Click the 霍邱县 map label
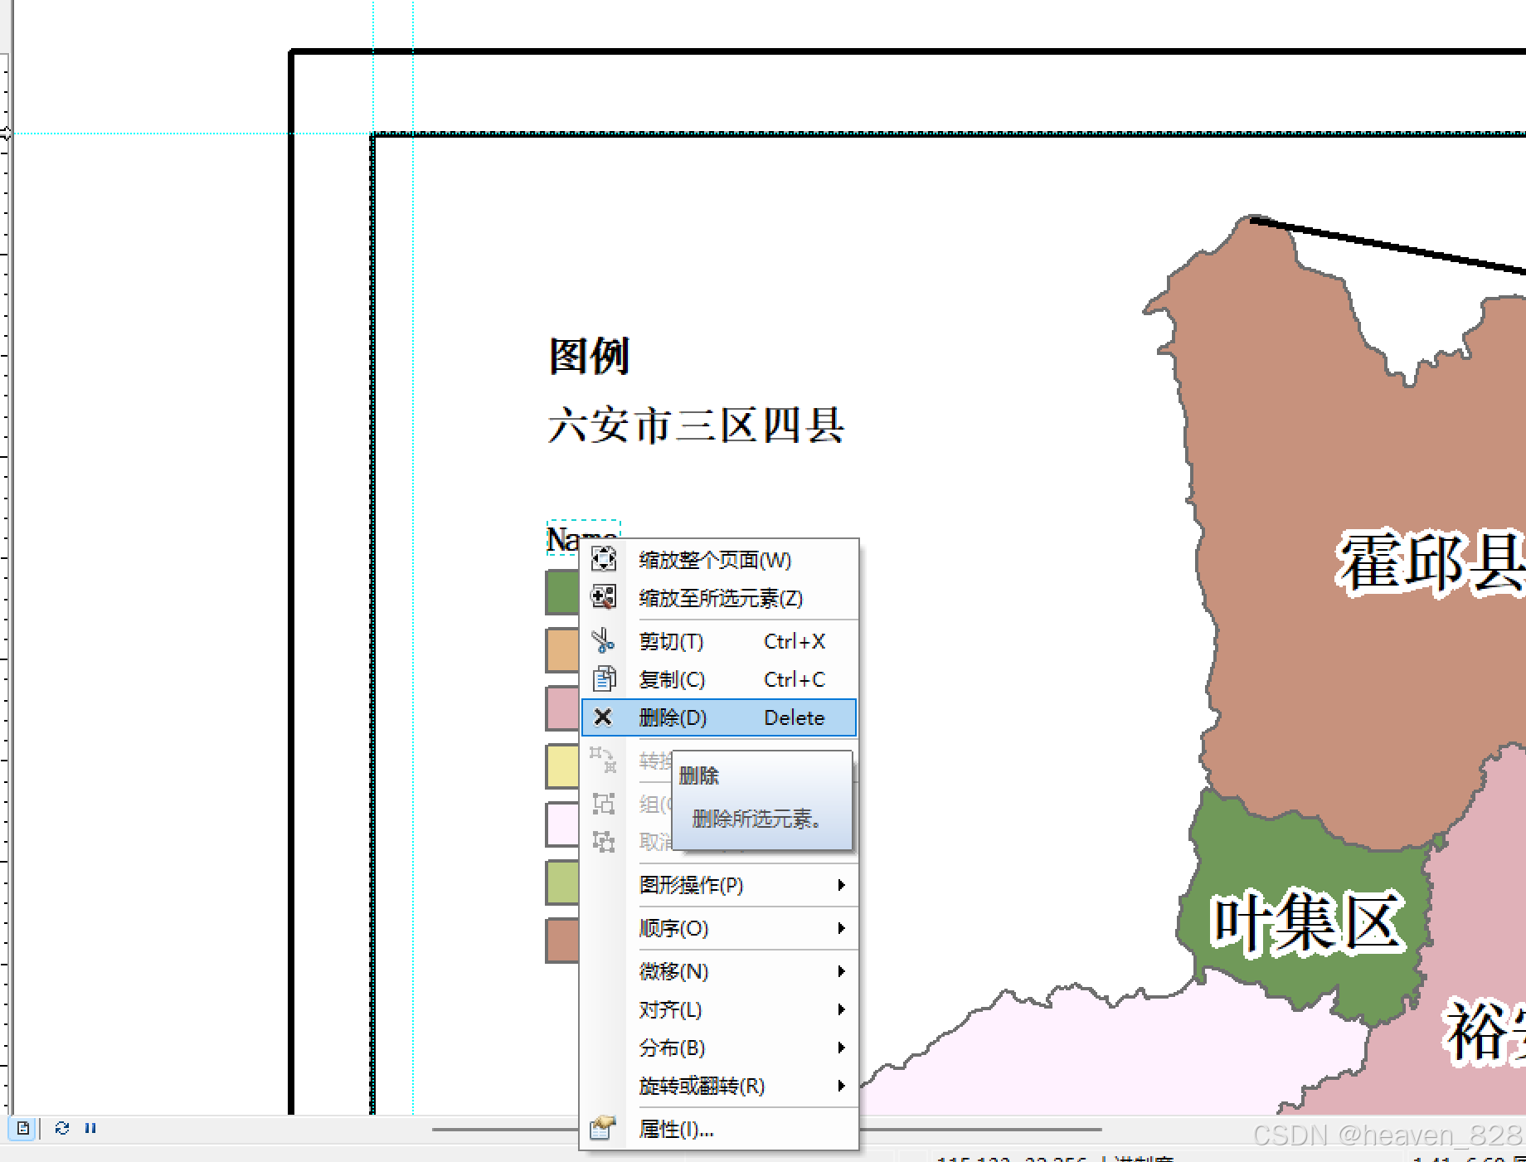The image size is (1526, 1162). (x=1432, y=563)
